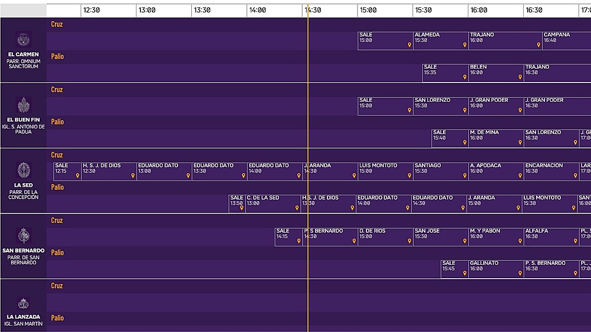Image resolution: width=591 pixels, height=332 pixels.
Task: Click the Palio label under San Bernardo
Action: (57, 252)
